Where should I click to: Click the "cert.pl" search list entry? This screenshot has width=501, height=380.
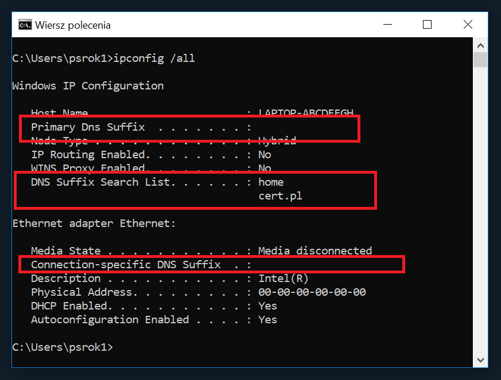point(280,196)
